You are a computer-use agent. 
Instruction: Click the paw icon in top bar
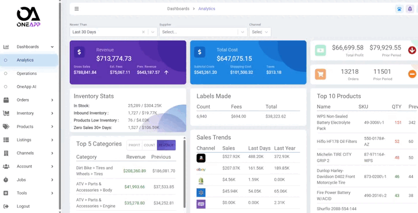(x=399, y=9)
